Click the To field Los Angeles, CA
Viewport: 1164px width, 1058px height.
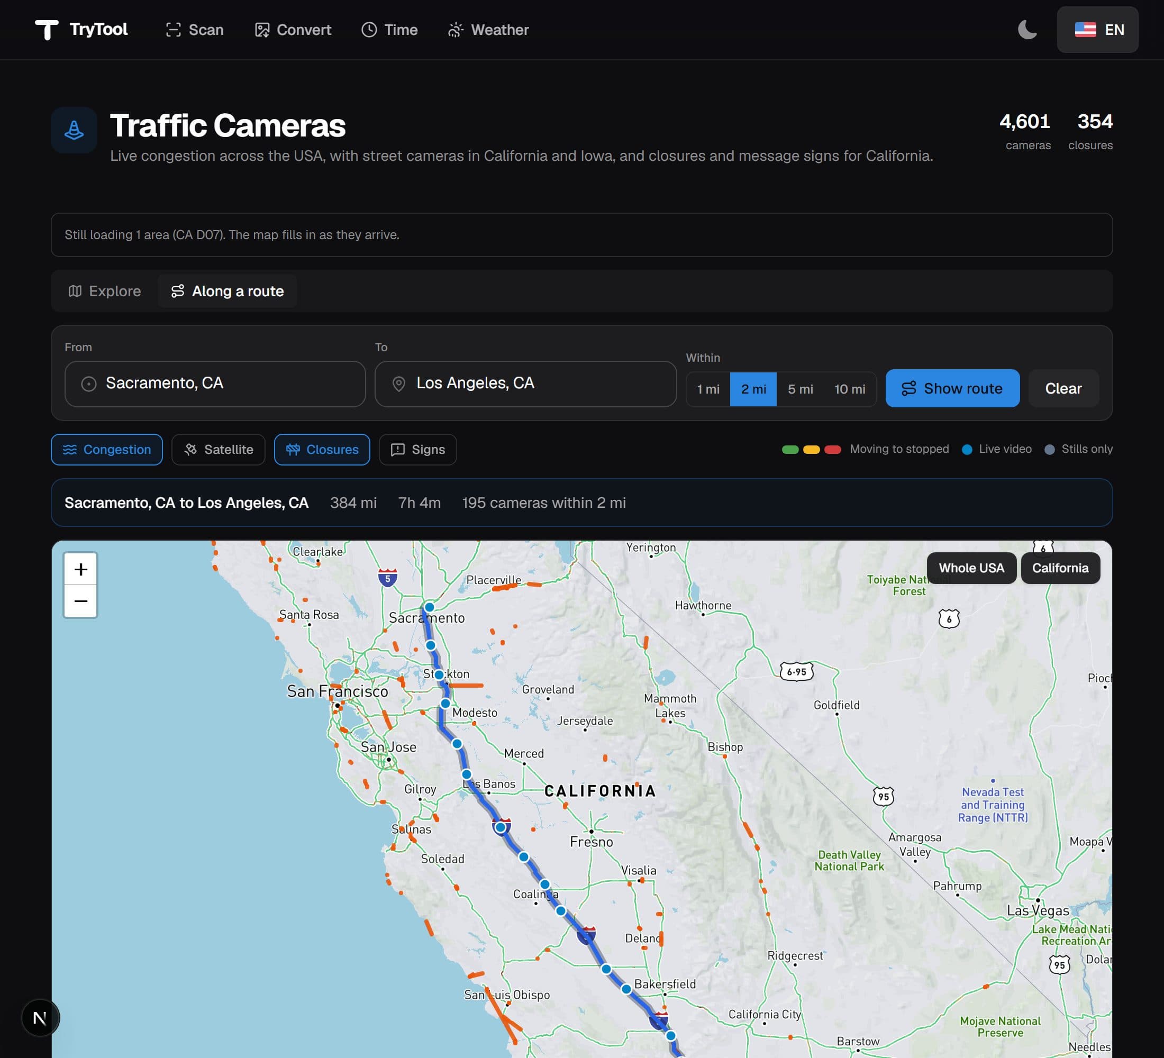[525, 384]
